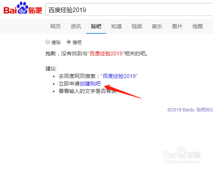Open the 知道 tab
This screenshot has width=213, height=169.
pos(116,26)
